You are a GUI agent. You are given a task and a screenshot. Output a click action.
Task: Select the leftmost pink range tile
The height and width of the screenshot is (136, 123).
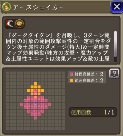(22, 104)
